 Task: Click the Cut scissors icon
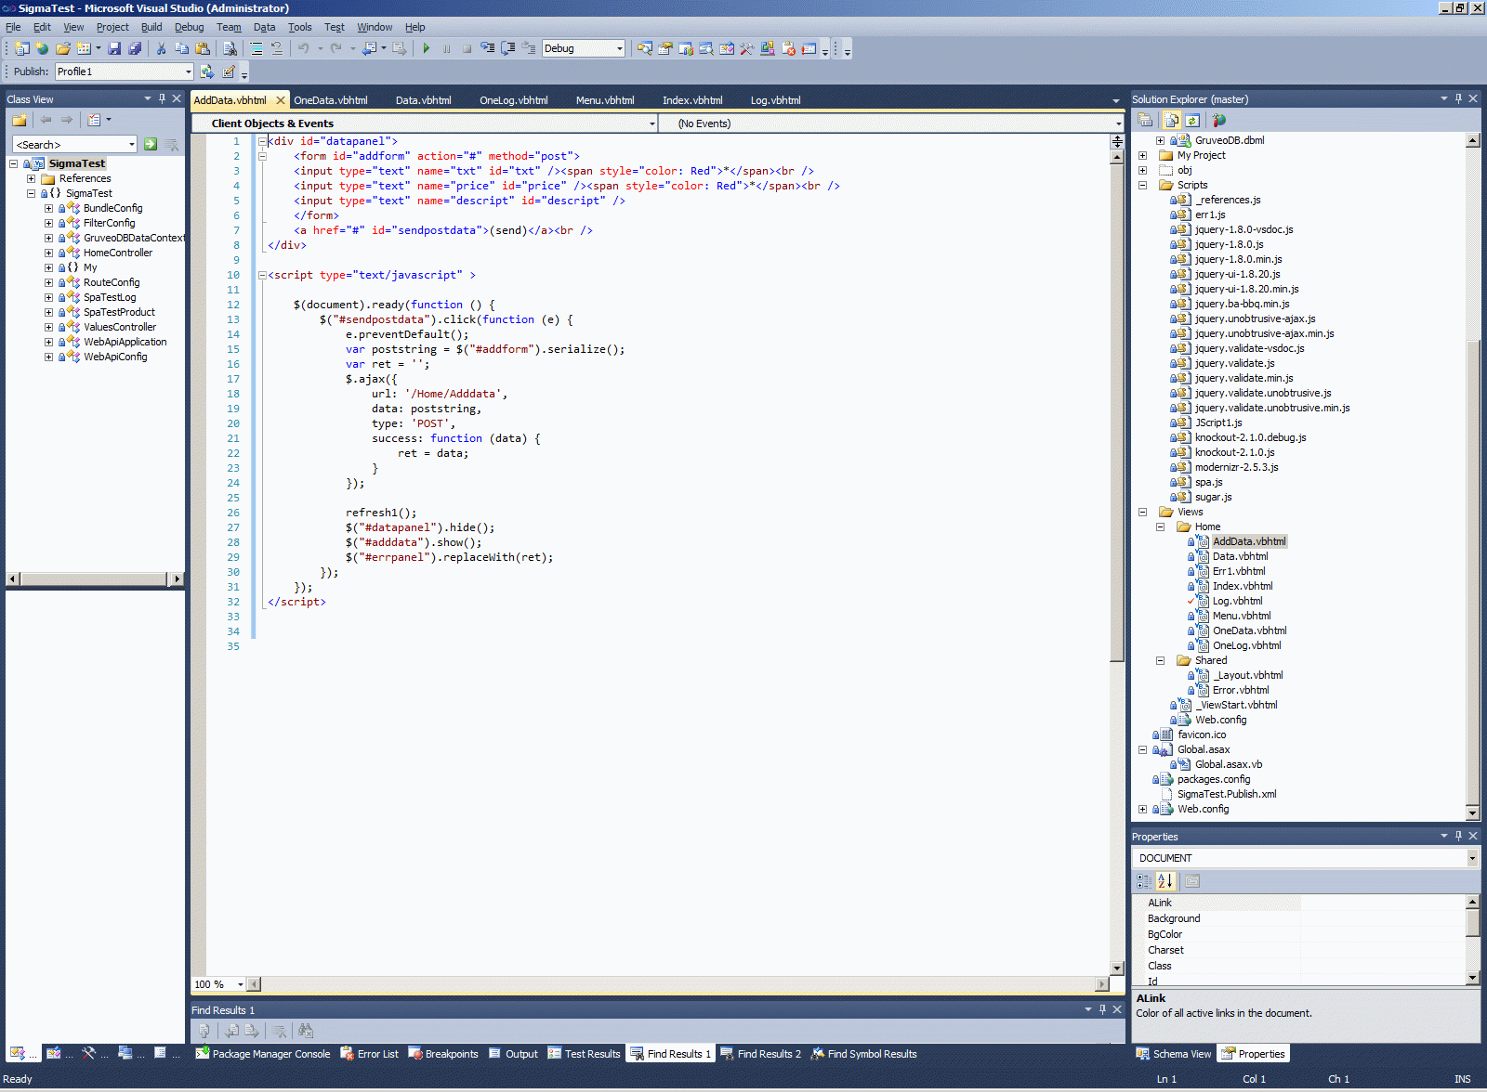click(x=161, y=48)
